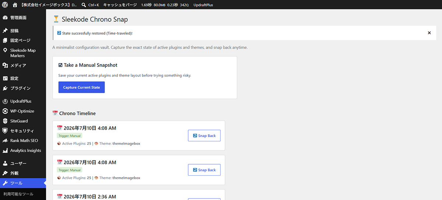The height and width of the screenshot is (200, 442).
Task: Click the 【株式会社イメージボックス】 site name
Action: point(50,5)
